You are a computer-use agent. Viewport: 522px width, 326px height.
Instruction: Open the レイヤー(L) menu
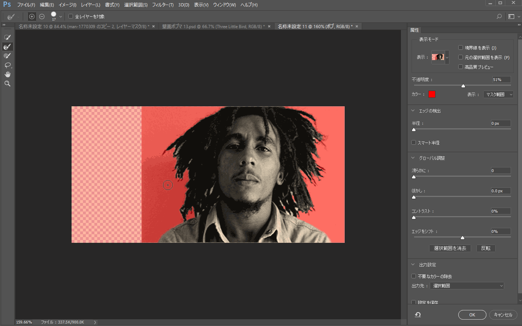tap(90, 5)
